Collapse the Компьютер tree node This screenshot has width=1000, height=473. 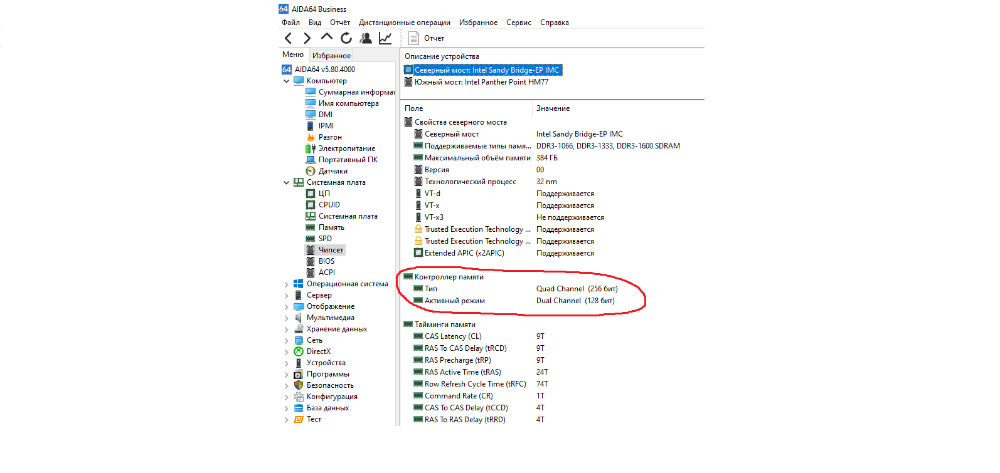click(287, 81)
